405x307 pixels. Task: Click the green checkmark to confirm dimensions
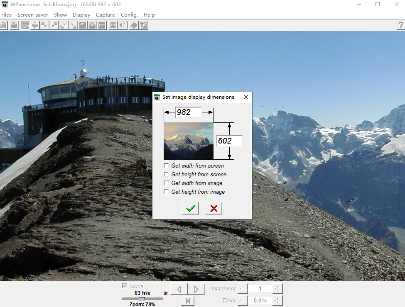191,208
